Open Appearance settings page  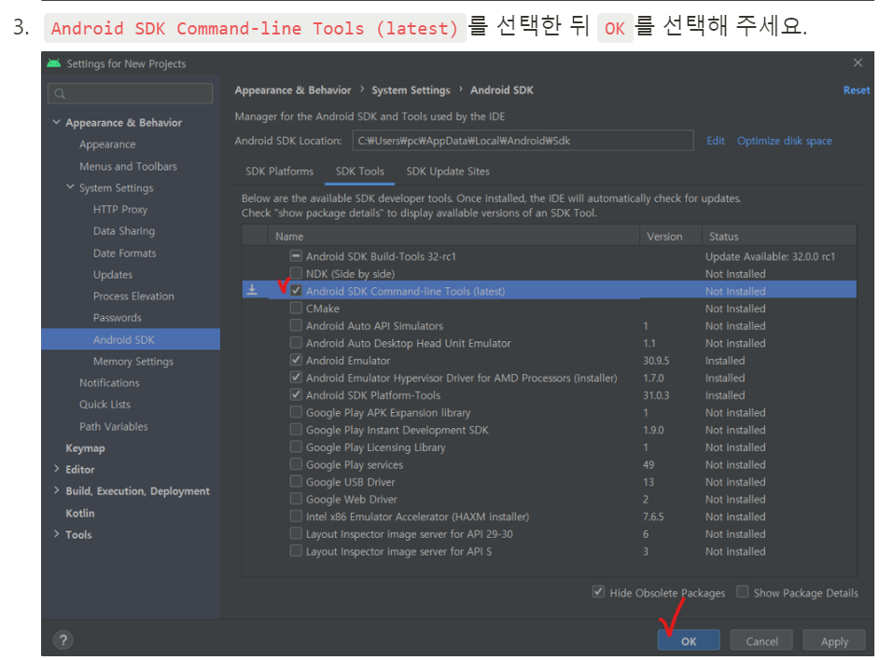[x=107, y=144]
